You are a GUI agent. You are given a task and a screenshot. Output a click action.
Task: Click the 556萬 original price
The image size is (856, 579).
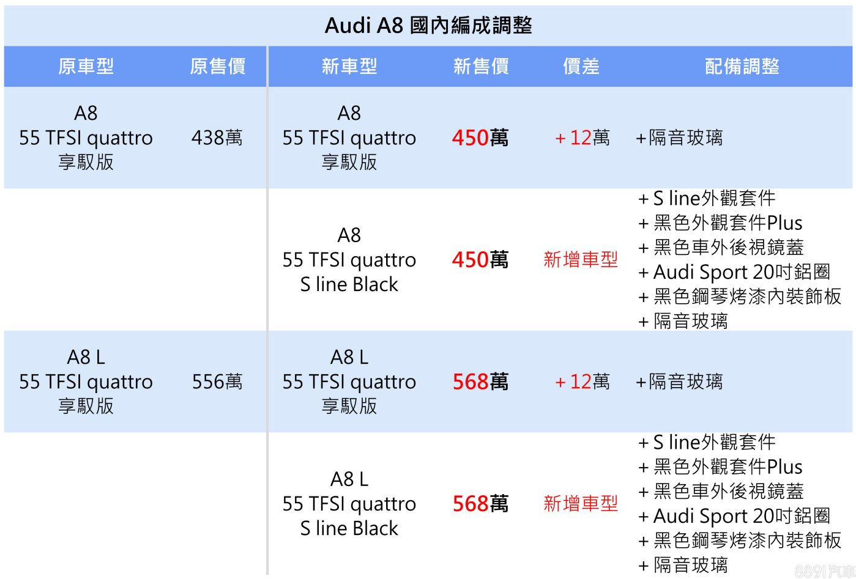coord(217,382)
